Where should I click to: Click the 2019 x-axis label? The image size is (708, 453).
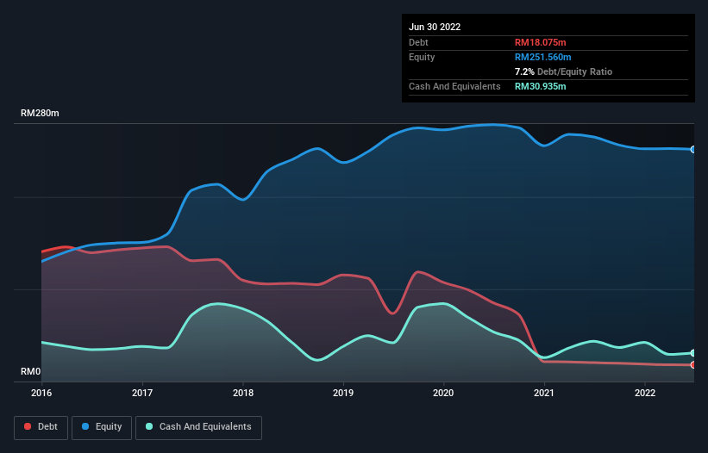click(343, 393)
